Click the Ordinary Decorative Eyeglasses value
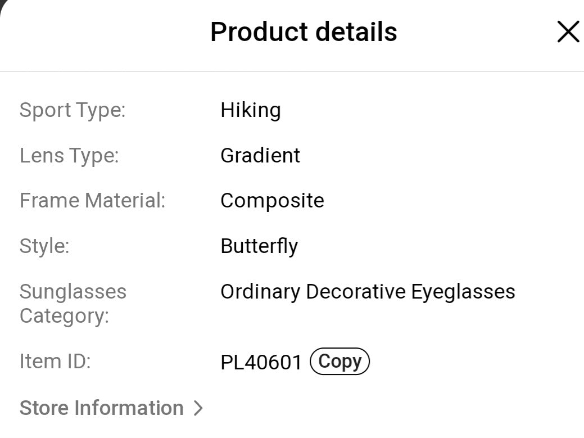584x438 pixels. click(368, 291)
